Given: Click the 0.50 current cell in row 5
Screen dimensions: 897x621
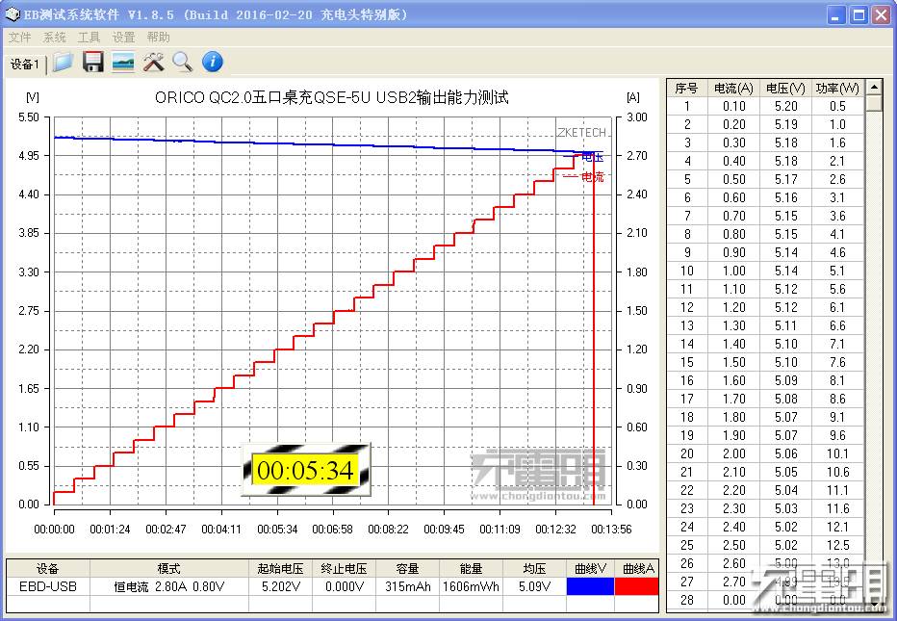Looking at the screenshot, I should (733, 179).
